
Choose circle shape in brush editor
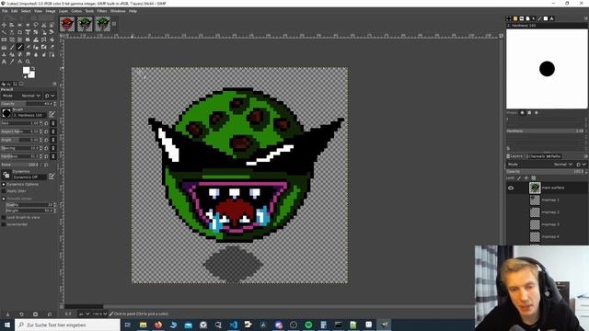522,112
